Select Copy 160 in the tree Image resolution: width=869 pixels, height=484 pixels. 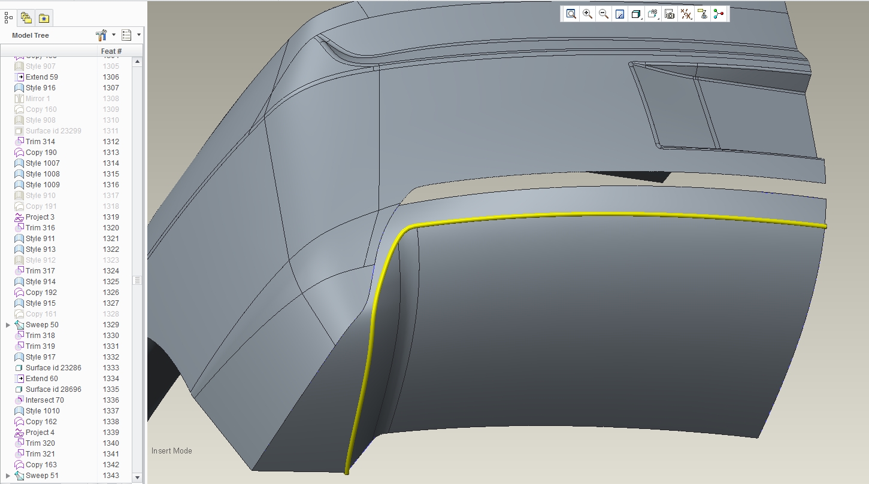click(41, 109)
